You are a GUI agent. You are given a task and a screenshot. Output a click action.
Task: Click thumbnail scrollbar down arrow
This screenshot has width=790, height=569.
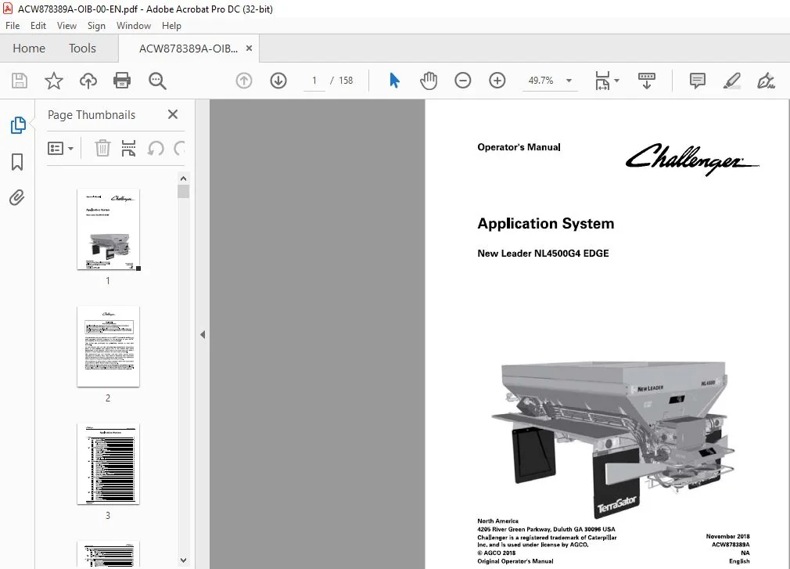click(183, 560)
